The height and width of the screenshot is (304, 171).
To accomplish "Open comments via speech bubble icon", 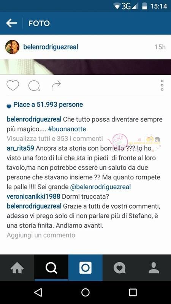I will pyautogui.click(x=34, y=86).
